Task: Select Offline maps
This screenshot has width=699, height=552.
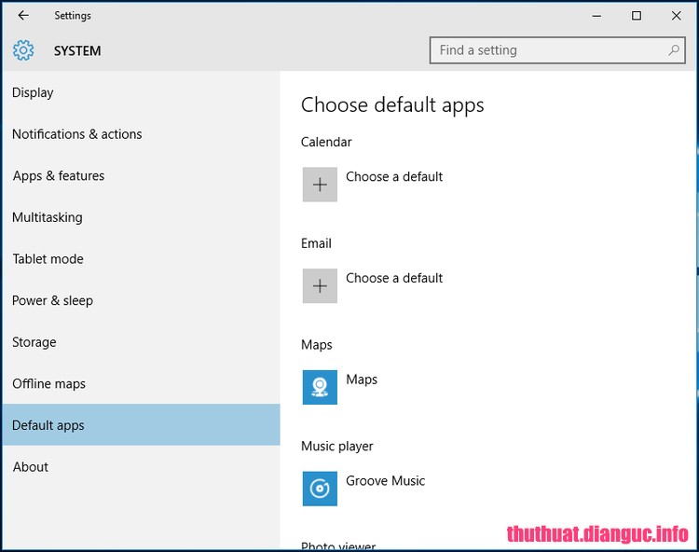Action: click(x=142, y=383)
